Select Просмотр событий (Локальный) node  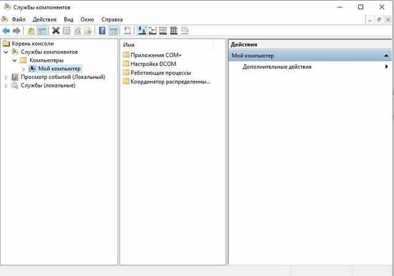coord(63,77)
